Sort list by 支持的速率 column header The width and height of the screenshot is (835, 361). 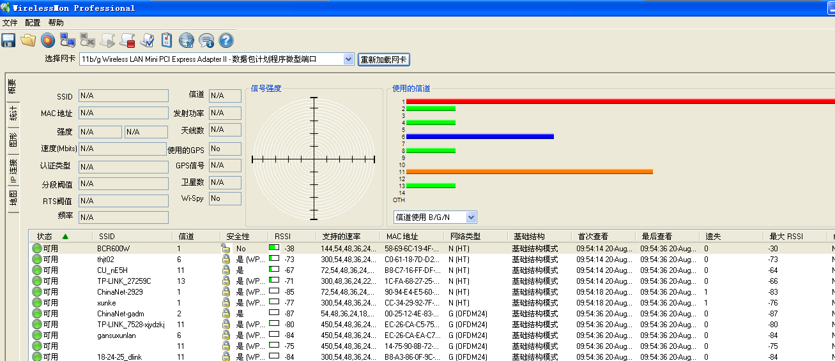coord(348,237)
